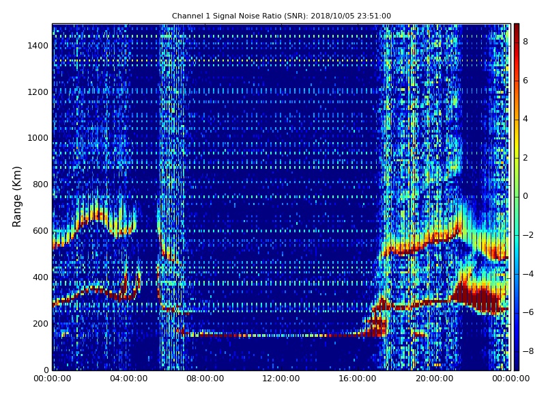Click the 1200 range tick label
This screenshot has width=546, height=410.
tap(38, 92)
